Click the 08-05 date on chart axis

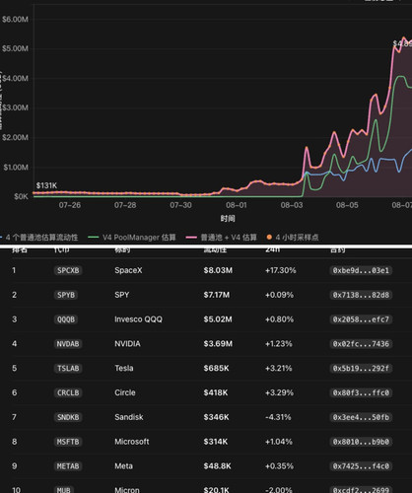(347, 205)
